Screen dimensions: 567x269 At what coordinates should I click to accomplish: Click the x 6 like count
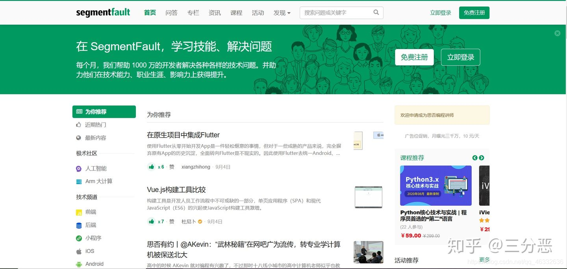[x=161, y=167]
